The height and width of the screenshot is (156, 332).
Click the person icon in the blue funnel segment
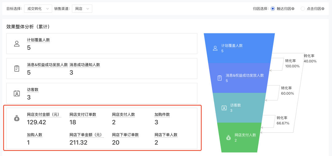click(215, 48)
